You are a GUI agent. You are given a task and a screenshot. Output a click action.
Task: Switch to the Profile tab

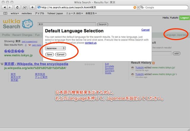6,35
